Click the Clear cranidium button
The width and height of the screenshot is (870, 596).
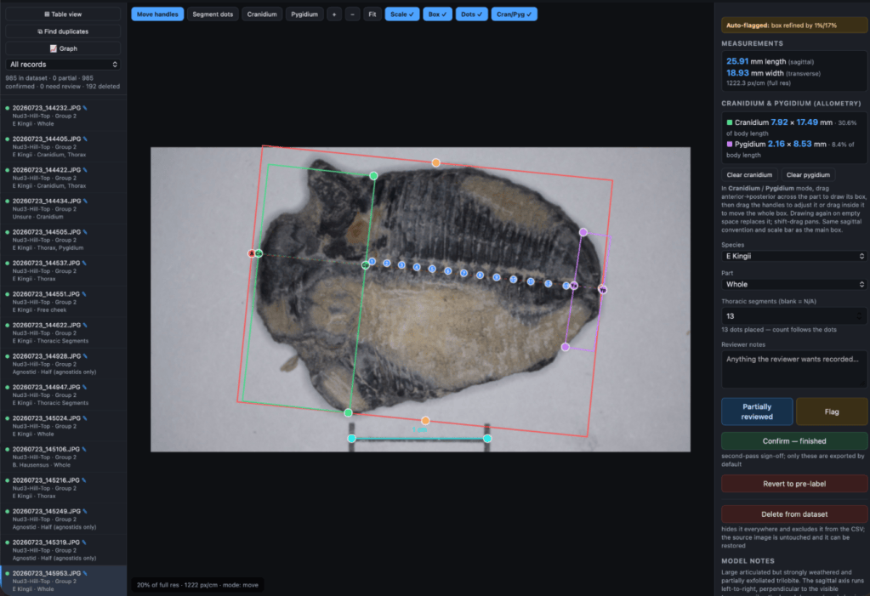click(749, 175)
